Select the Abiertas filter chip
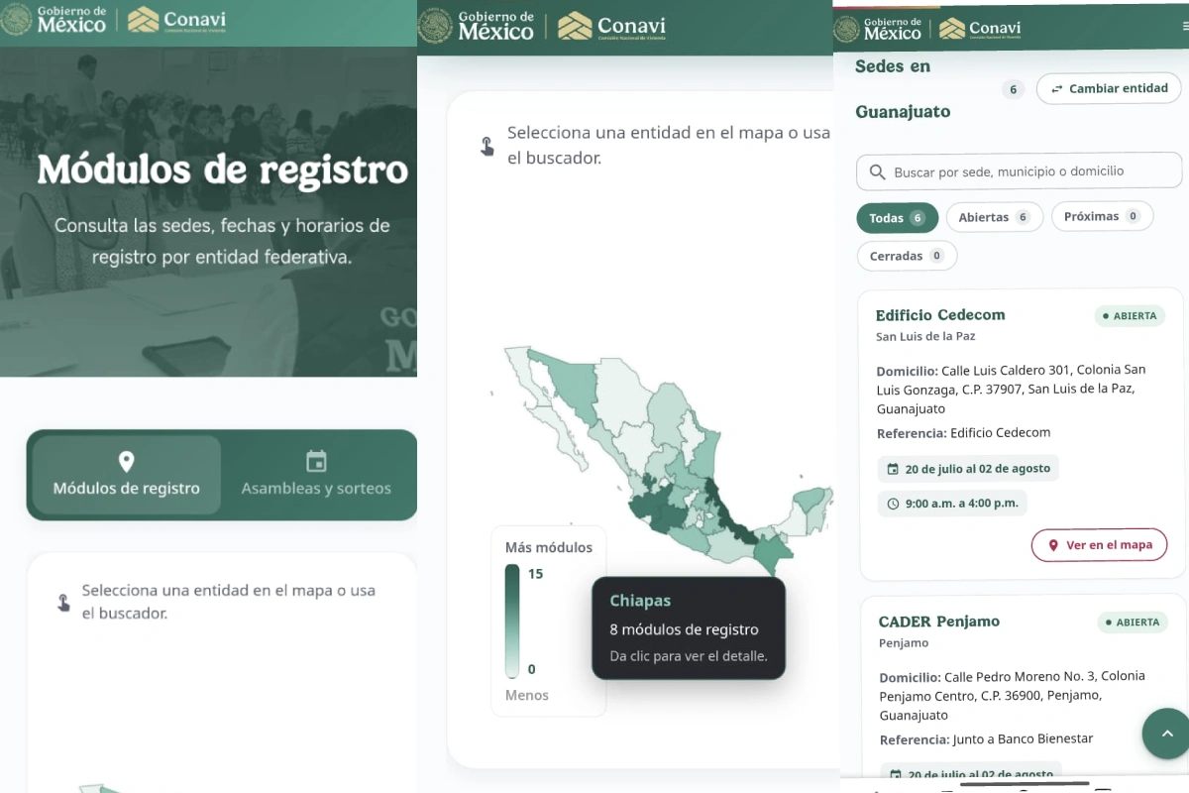The height and width of the screenshot is (793, 1189). tap(994, 217)
